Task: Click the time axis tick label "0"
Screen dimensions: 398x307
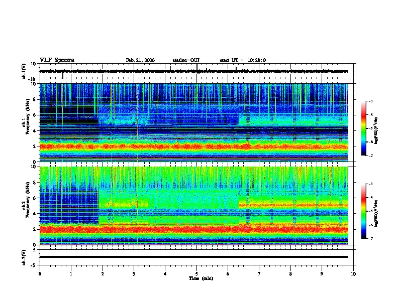Action: coord(40,274)
